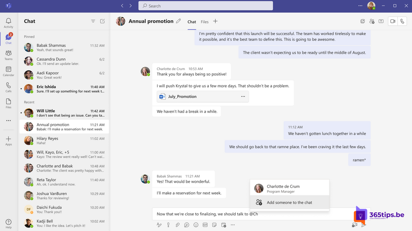Viewport: 412px width, 231px height.
Task: Insert a GIF
Action: point(205,225)
